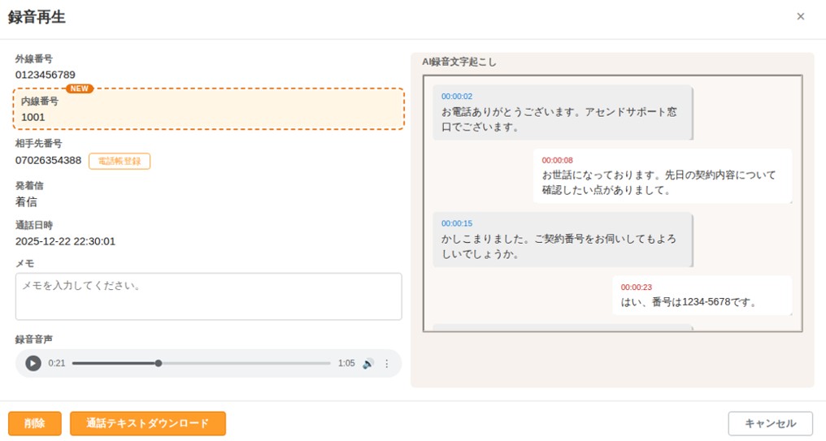Click message はい、番号は1234-5678です bubble
The width and height of the screenshot is (826, 441).
point(702,296)
